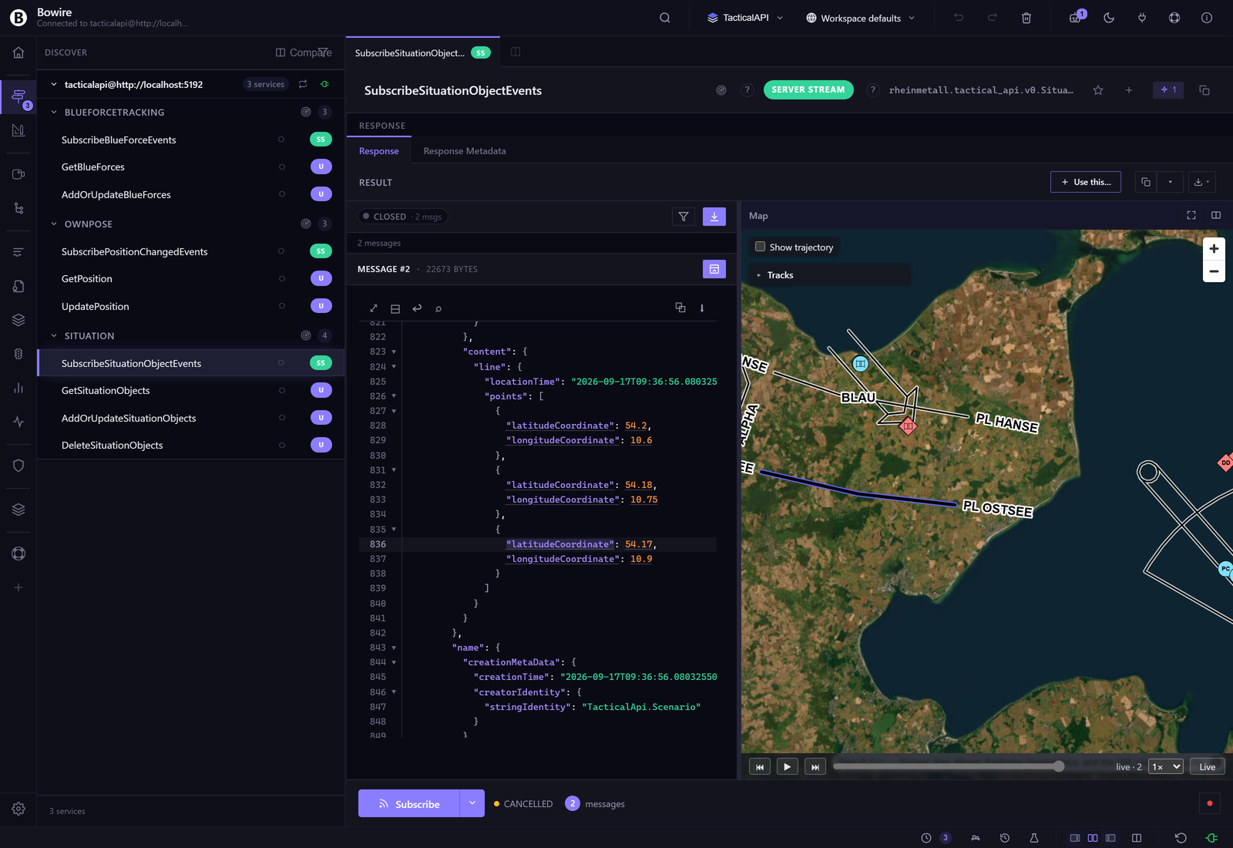
Task: Open the notifications robot icon
Action: [1076, 18]
